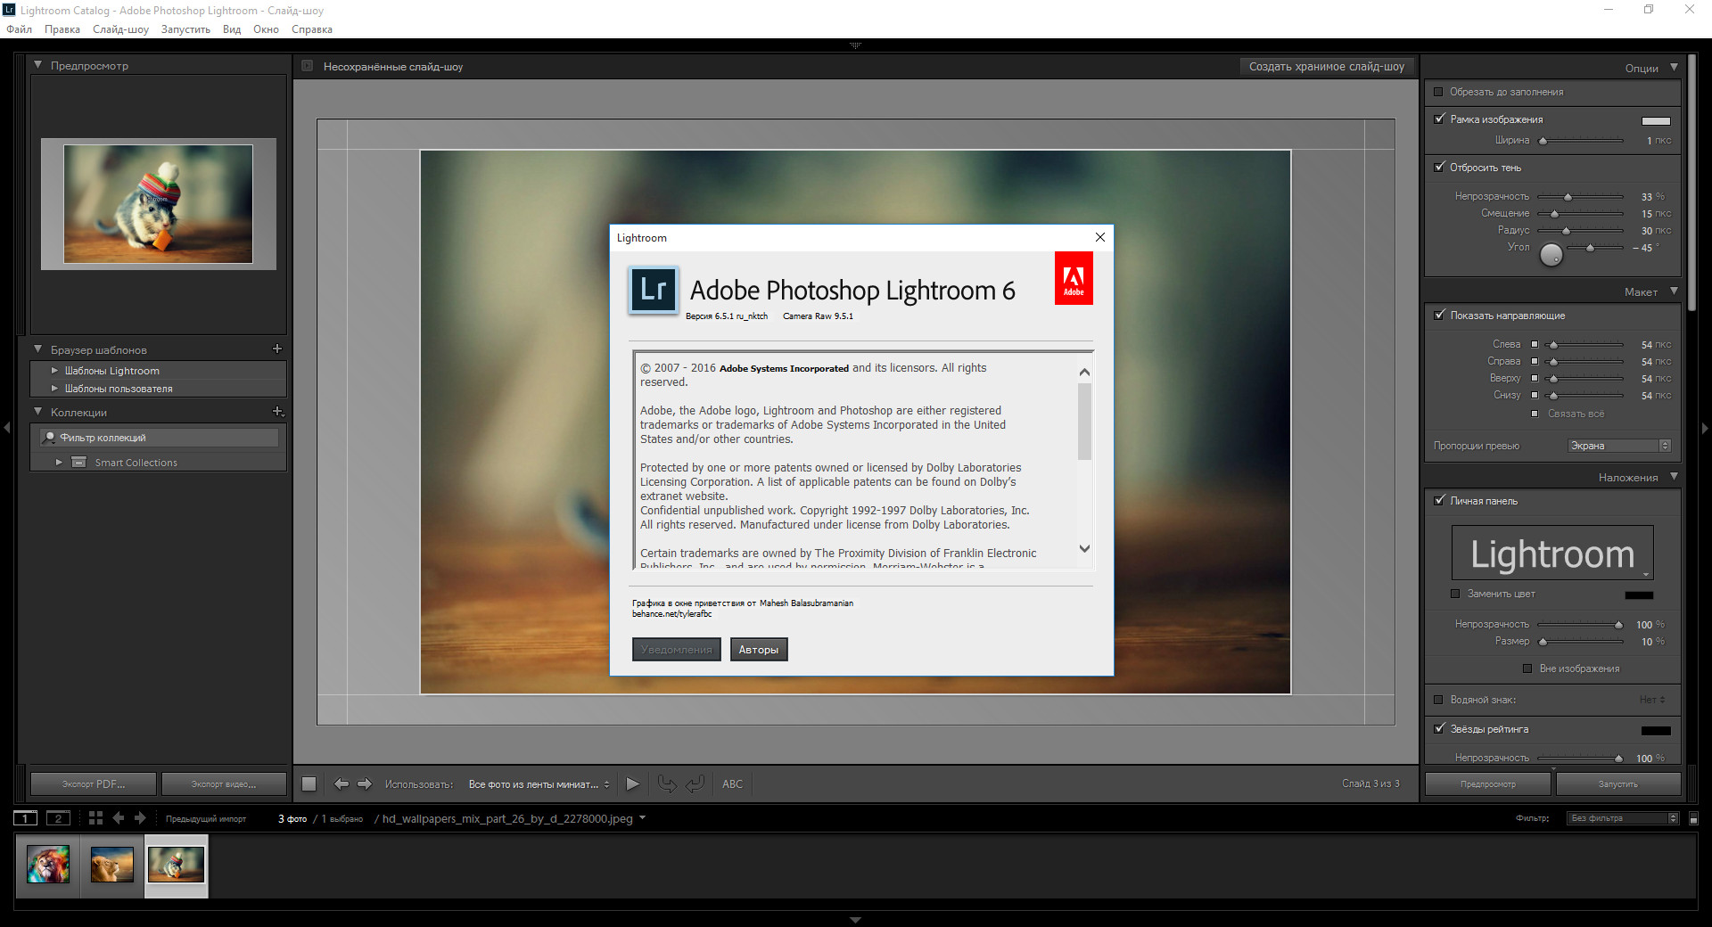1712x927 pixels.
Task: Add text overlay with ABC button
Action: [732, 784]
